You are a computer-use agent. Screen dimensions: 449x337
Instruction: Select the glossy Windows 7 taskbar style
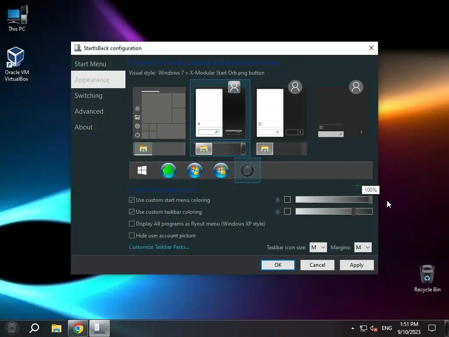click(220, 149)
